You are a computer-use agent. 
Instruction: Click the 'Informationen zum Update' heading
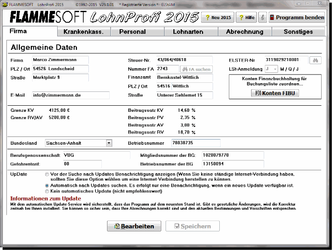coord(46,198)
